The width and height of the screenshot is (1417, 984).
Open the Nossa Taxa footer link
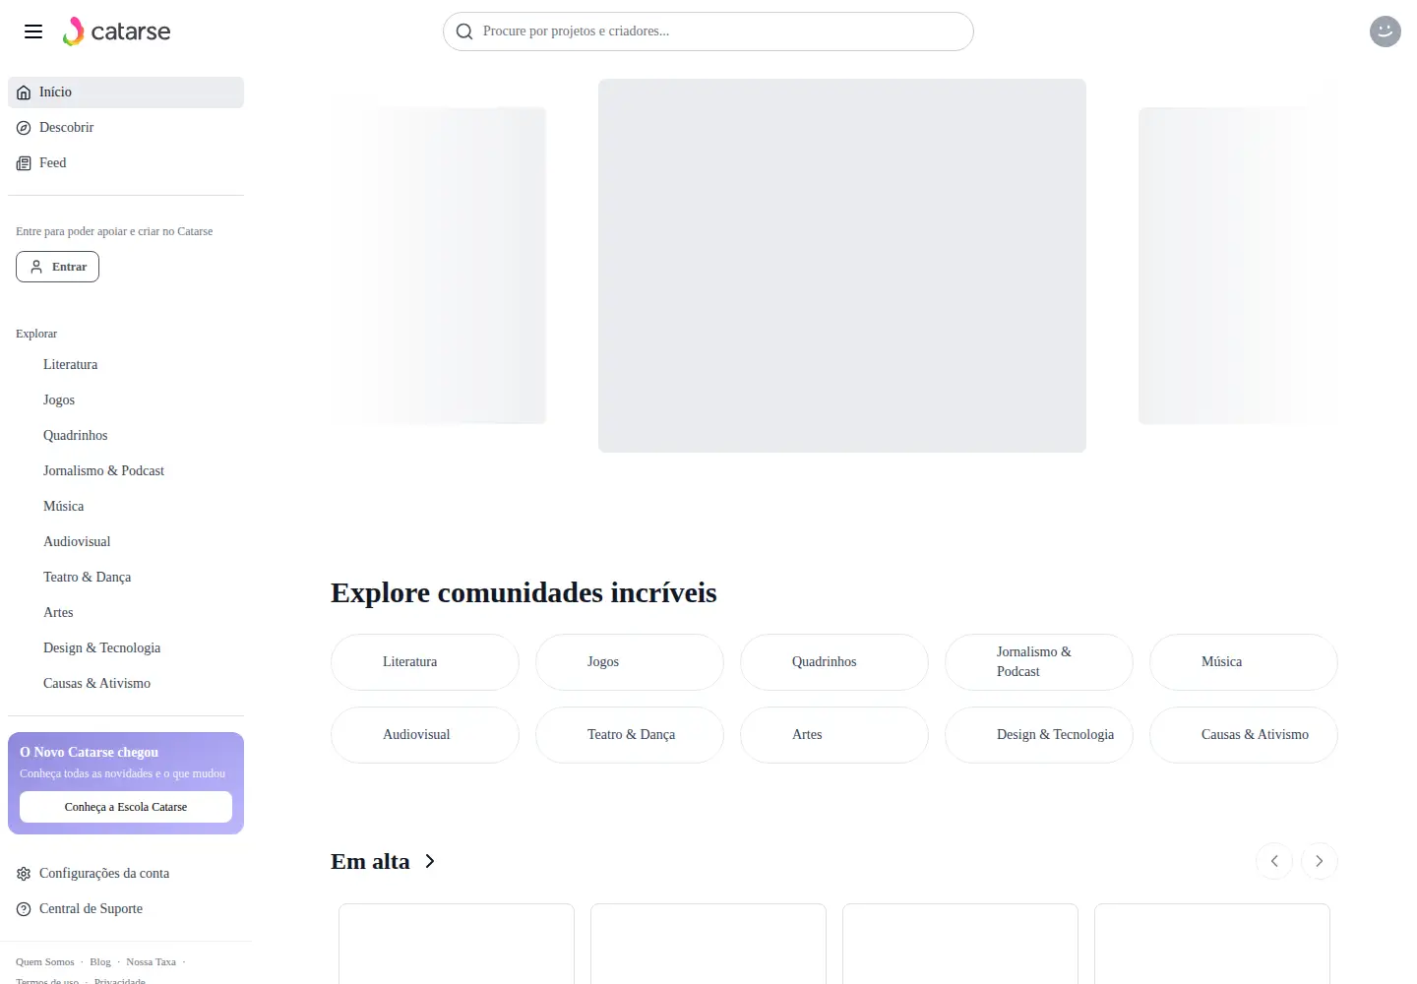(x=151, y=961)
